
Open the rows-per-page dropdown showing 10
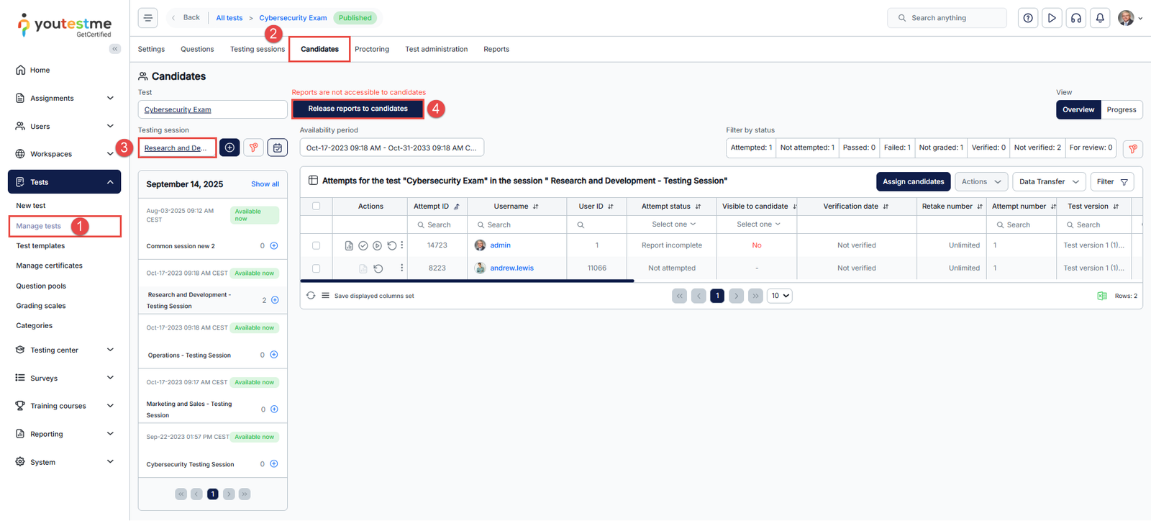tap(780, 296)
